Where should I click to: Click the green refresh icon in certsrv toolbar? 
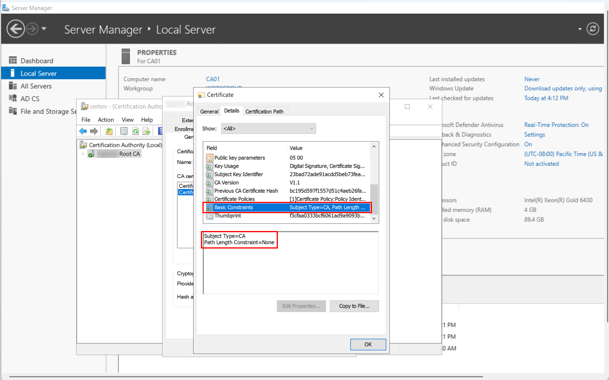[135, 131]
